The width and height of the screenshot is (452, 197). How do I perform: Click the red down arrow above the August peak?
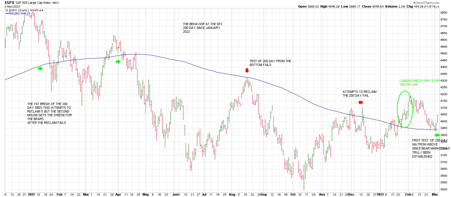point(247,71)
